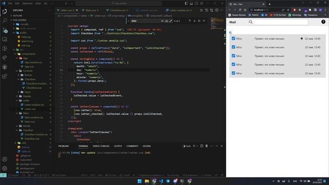Close the terminal panel

222,146
